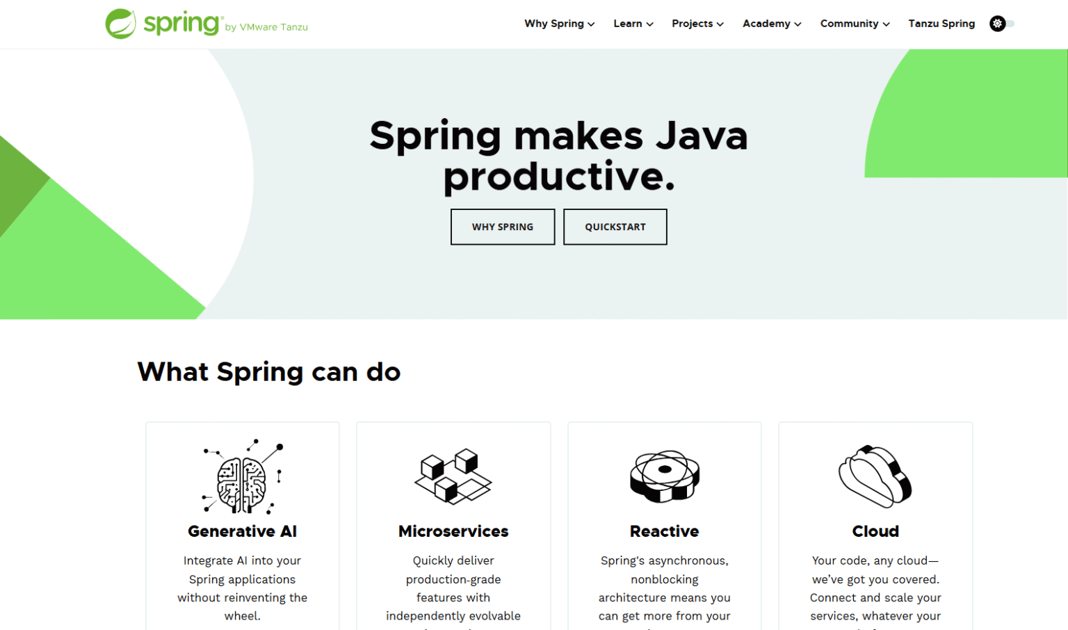This screenshot has height=630, width=1068.
Task: Click the QUICKSTART button
Action: [615, 227]
